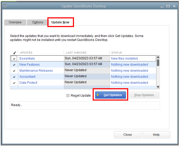Click the 'New files installed' status text

point(124,58)
